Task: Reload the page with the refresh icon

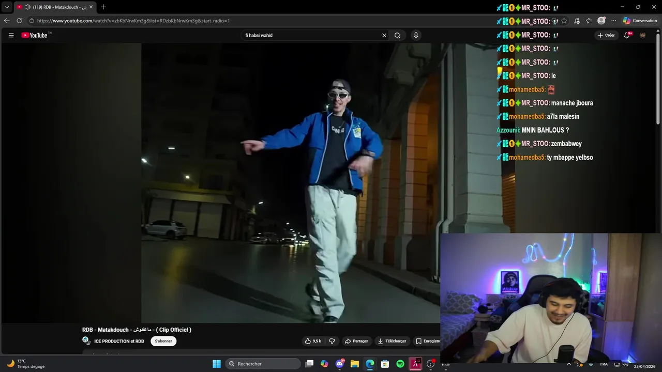Action: pyautogui.click(x=19, y=21)
